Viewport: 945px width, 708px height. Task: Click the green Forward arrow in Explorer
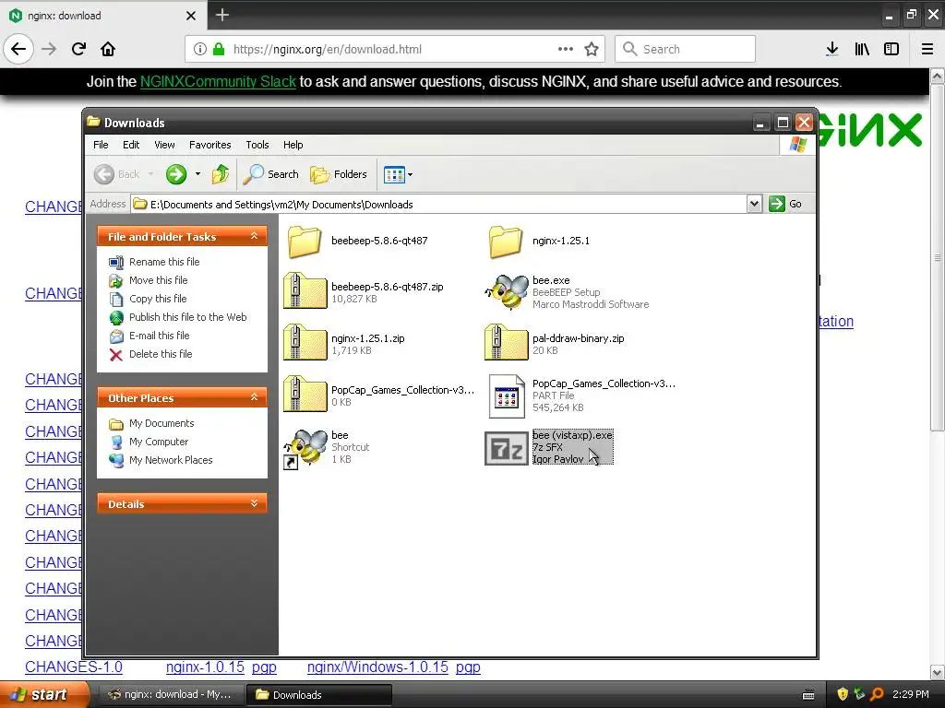pyautogui.click(x=176, y=174)
